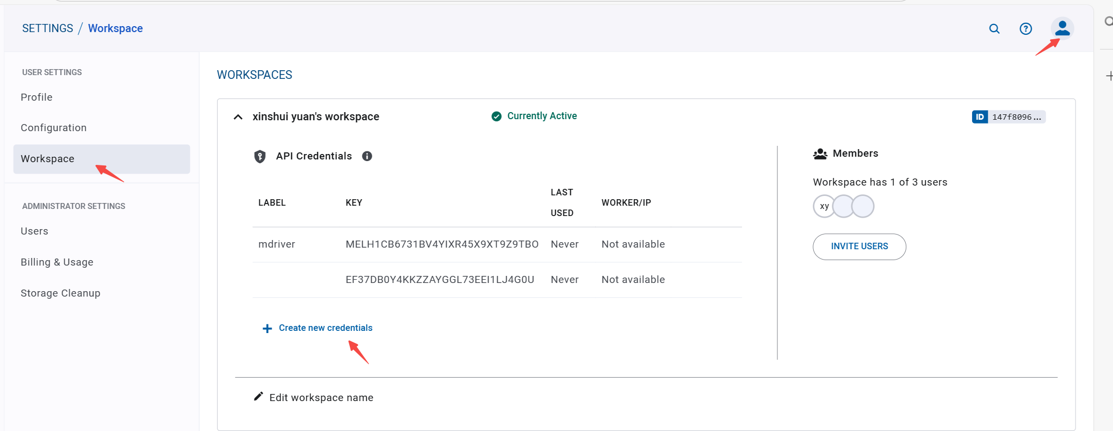Image resolution: width=1113 pixels, height=431 pixels.
Task: Click the pencil icon for Edit workspace name
Action: pyautogui.click(x=258, y=397)
